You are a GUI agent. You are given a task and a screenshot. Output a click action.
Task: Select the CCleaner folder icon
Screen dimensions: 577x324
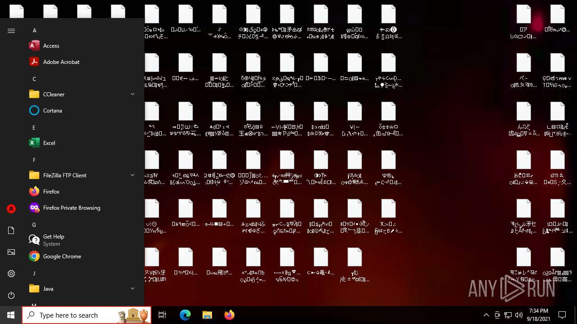(x=34, y=94)
